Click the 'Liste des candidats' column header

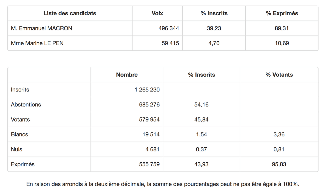tap(70, 13)
